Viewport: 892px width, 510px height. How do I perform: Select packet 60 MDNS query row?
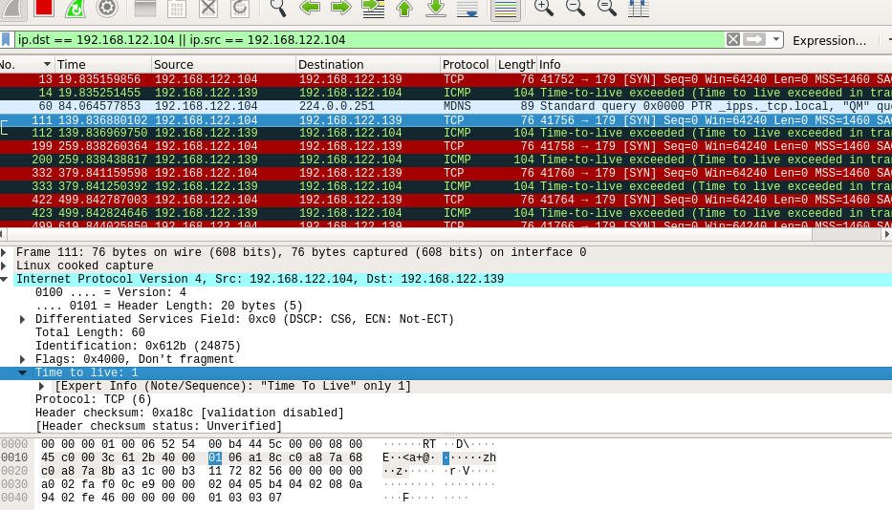446,106
